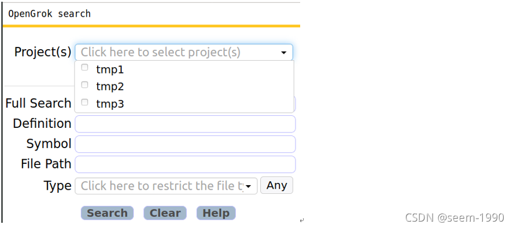Image resolution: width=513 pixels, height=228 pixels.
Task: Open the 'Click here to select project(s)' field
Action: point(184,52)
